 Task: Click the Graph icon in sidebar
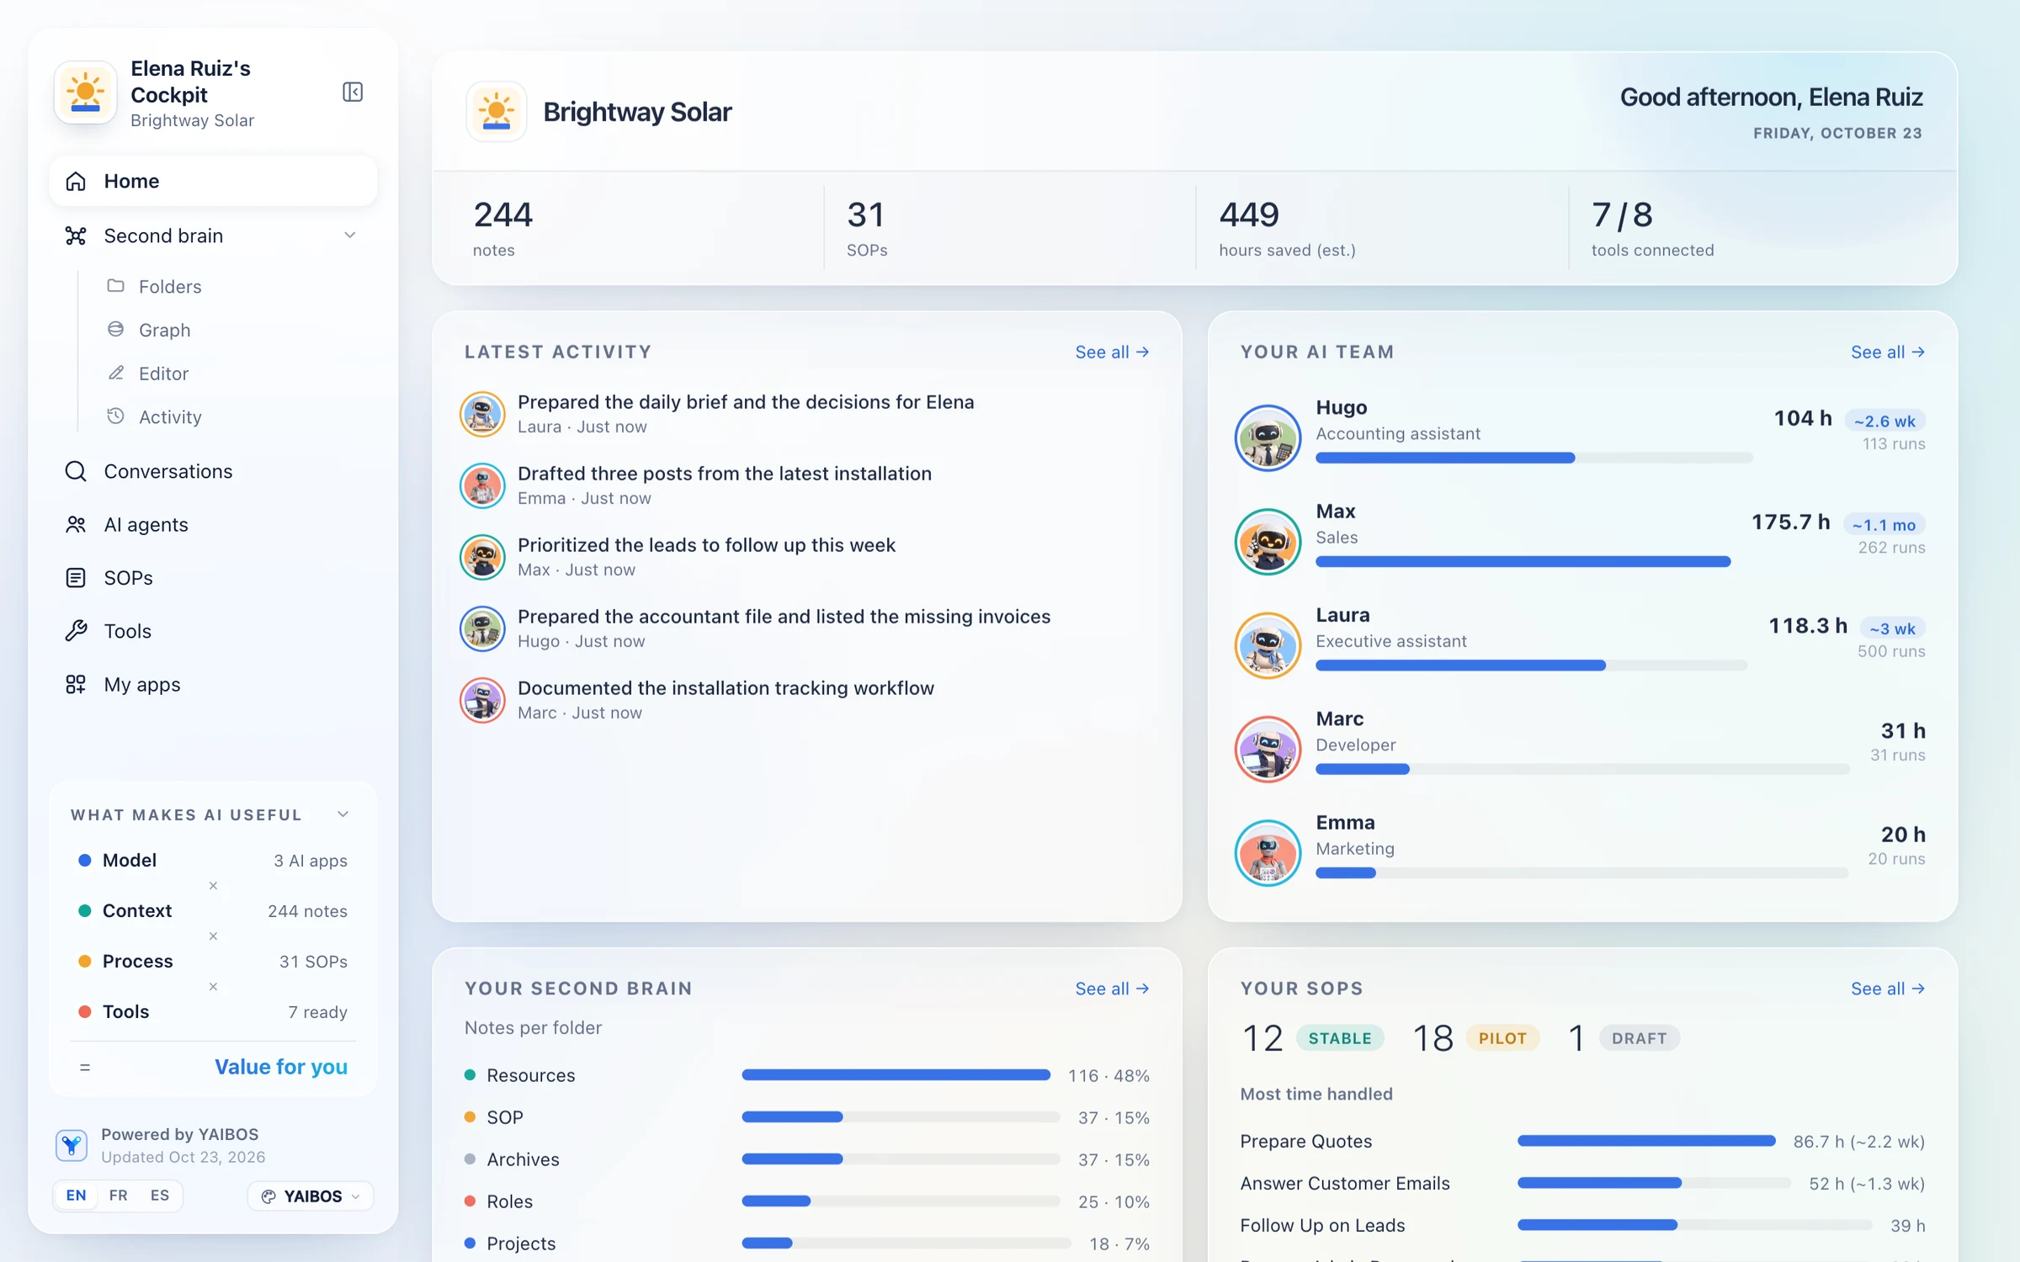pyautogui.click(x=116, y=330)
